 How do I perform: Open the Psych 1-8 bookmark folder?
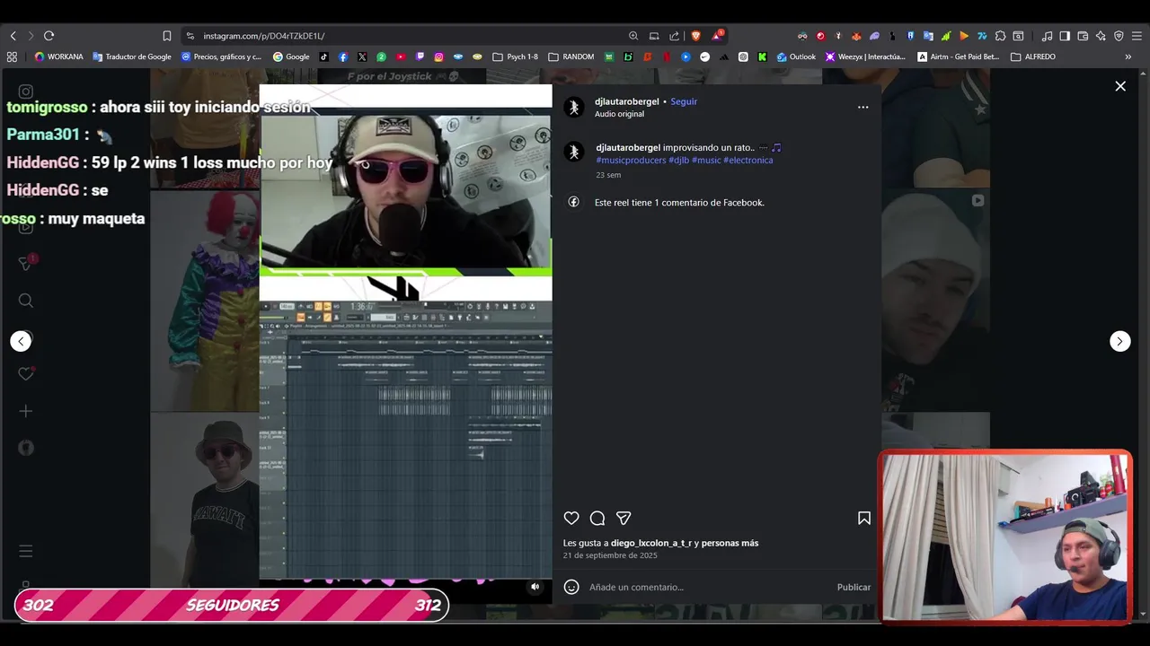coord(516,57)
